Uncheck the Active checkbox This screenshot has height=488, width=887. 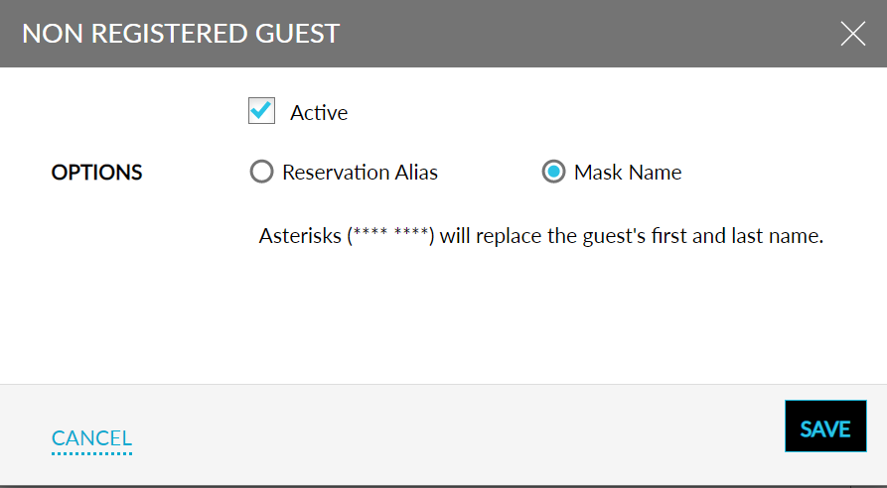click(261, 111)
